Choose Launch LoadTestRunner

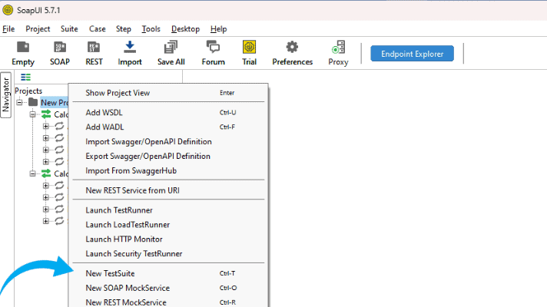coord(168,225)
